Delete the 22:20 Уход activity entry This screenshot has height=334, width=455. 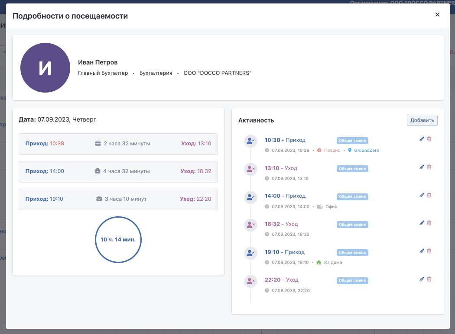pos(429,279)
